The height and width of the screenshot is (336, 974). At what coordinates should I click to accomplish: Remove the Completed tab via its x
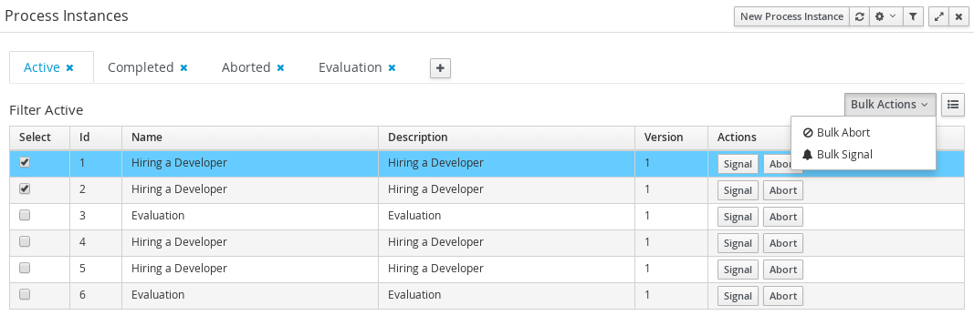[x=183, y=68]
